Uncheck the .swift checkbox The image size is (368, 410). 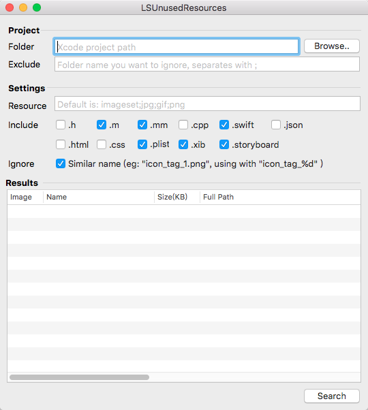[224, 125]
